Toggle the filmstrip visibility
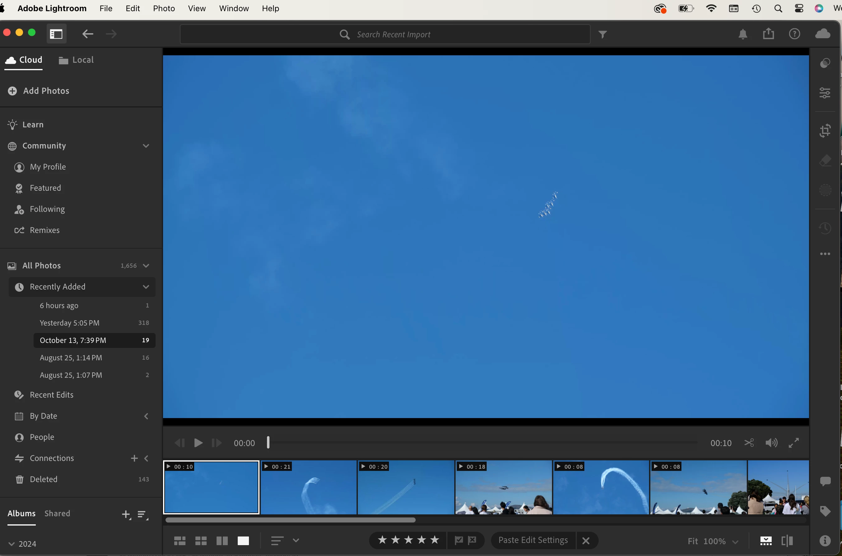The image size is (842, 556). click(766, 541)
